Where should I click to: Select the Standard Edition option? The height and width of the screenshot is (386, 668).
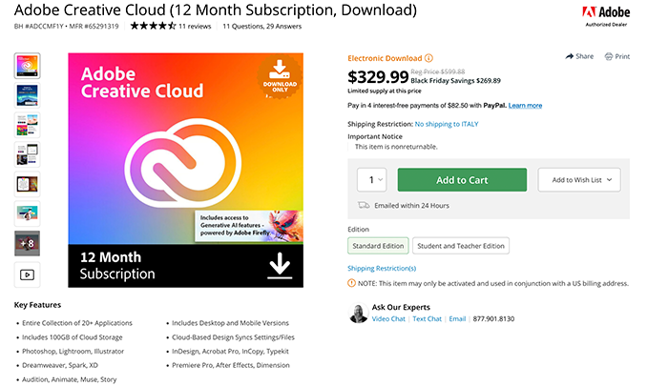tap(378, 246)
